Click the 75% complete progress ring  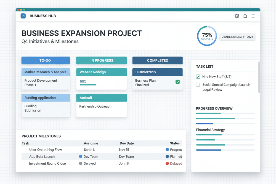[x=207, y=36]
